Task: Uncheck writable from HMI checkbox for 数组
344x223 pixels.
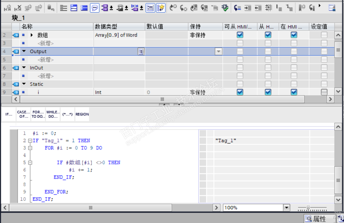Action: [268, 35]
